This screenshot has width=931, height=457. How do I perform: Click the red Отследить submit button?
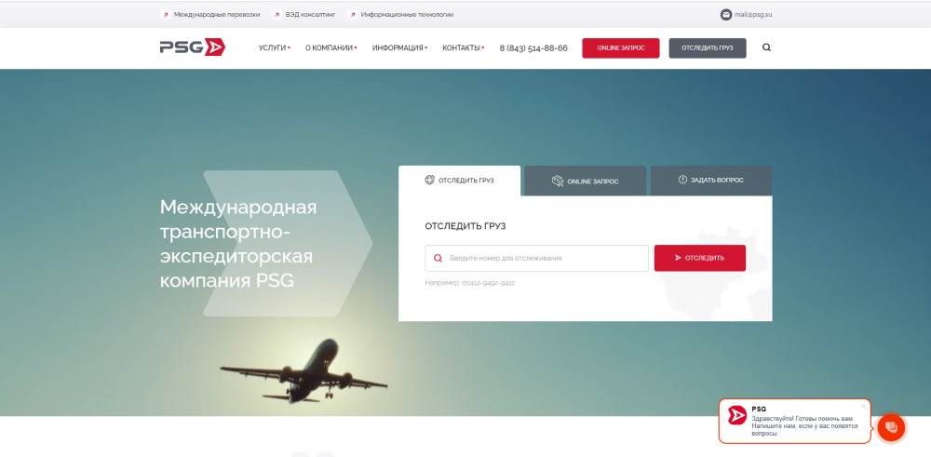[700, 258]
